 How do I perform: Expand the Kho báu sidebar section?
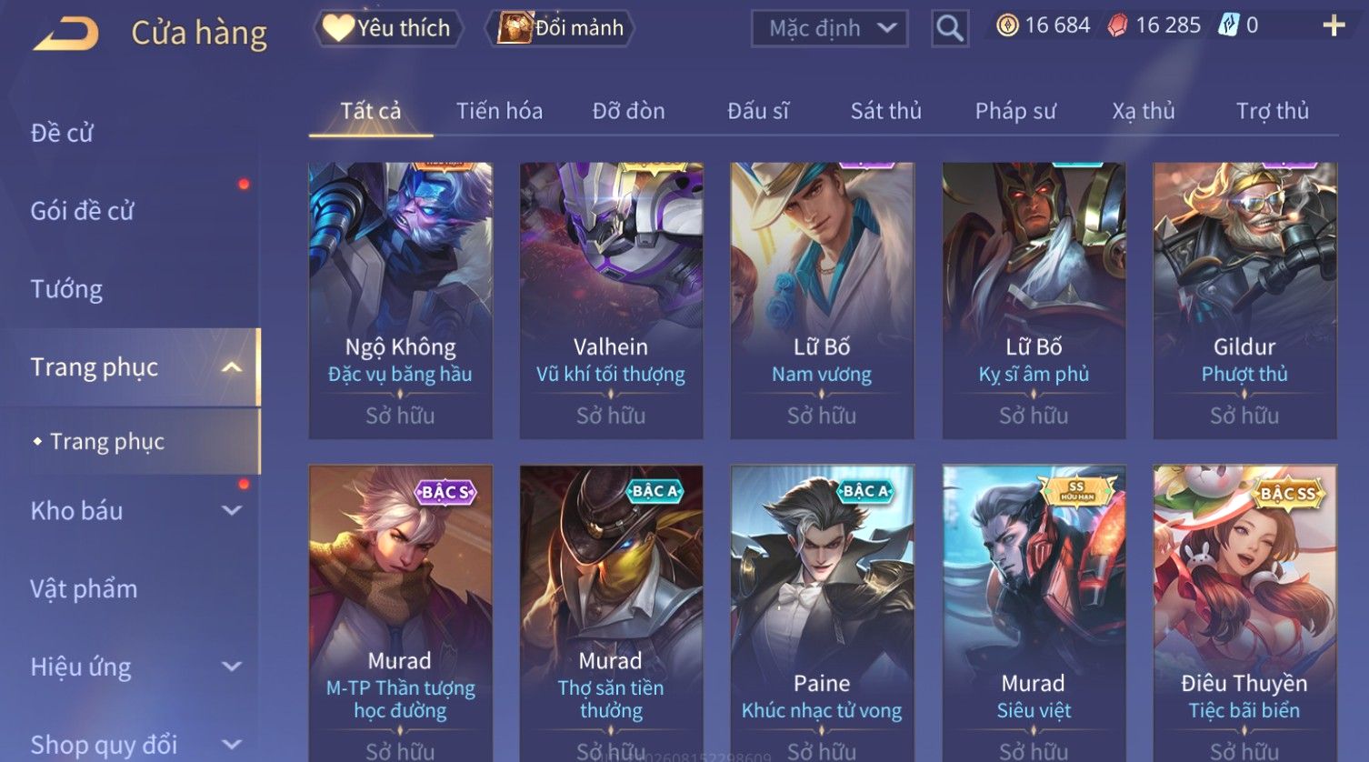232,511
